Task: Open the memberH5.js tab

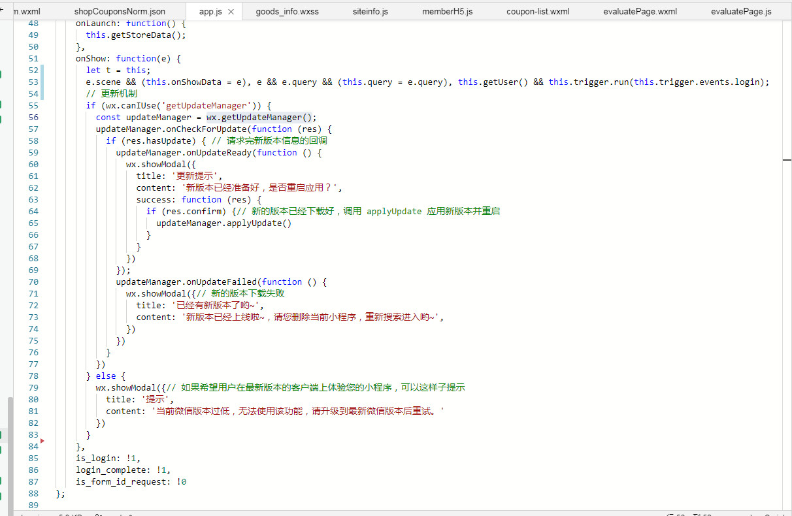Action: pyautogui.click(x=447, y=12)
